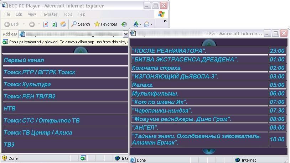Screen dimensions: 290x163
Task: Open the Tools menu
Action: [67, 14]
